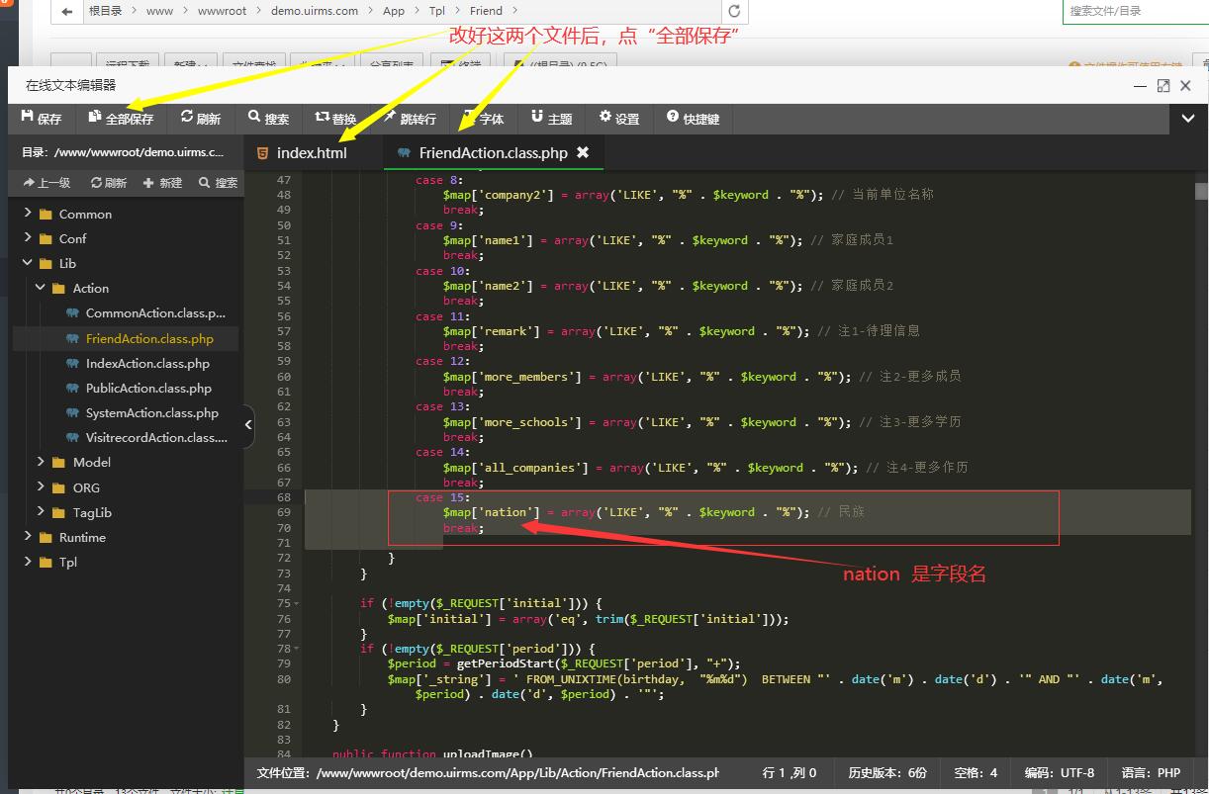The height and width of the screenshot is (794, 1209).
Task: Collapse the Action folder arrow
Action: point(41,288)
